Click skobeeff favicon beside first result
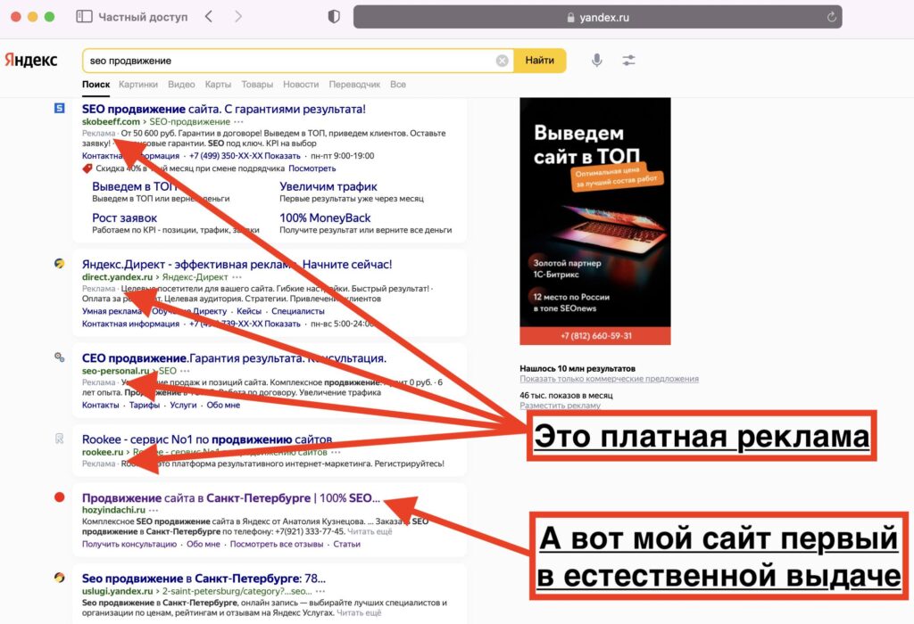 [60, 108]
